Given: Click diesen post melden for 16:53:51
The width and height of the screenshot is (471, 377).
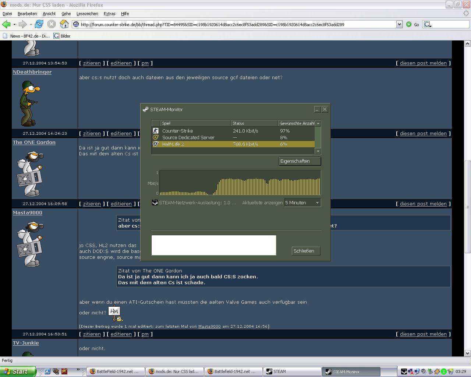Looking at the screenshot, I should click(423, 334).
